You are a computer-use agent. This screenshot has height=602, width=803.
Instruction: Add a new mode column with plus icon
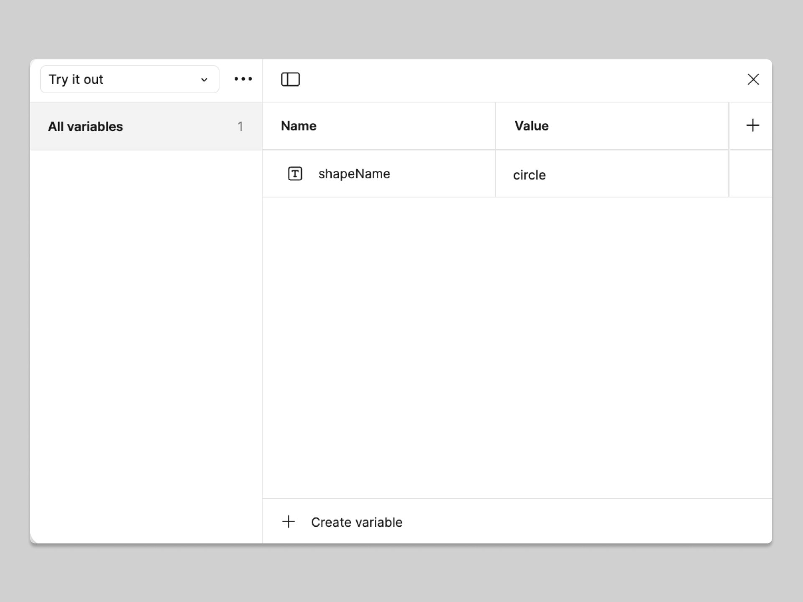(752, 125)
